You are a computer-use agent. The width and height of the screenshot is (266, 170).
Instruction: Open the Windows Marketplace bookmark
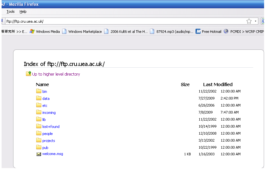[x=82, y=32]
